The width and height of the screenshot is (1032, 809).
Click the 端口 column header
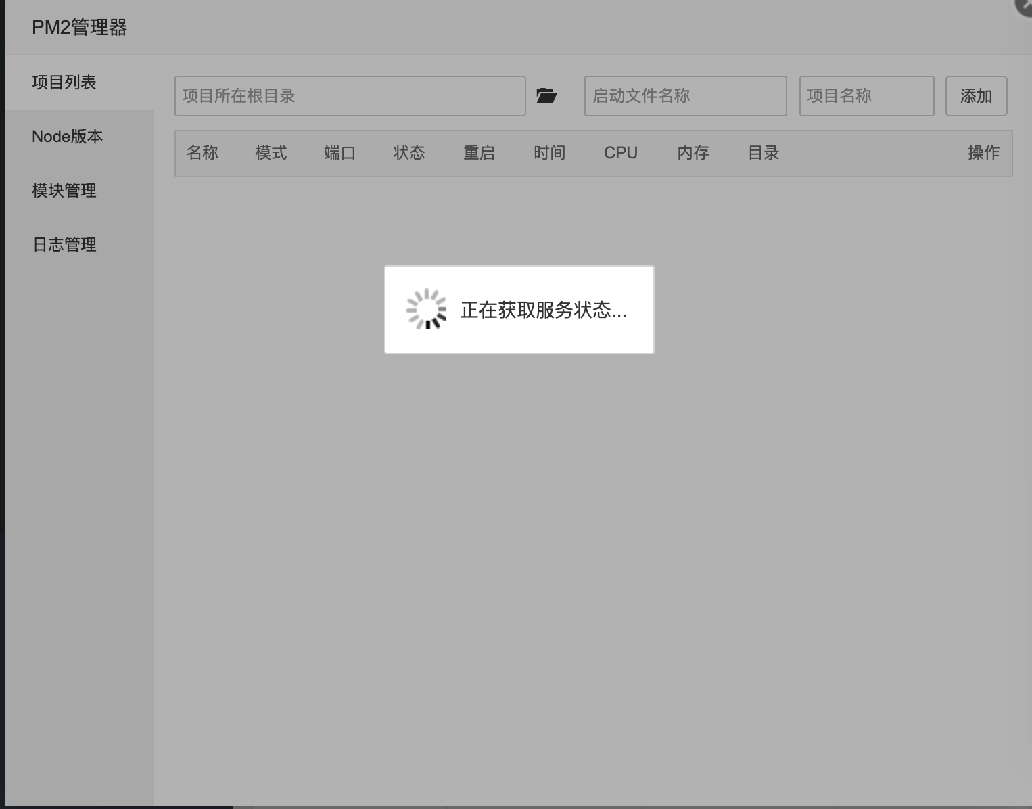click(340, 153)
